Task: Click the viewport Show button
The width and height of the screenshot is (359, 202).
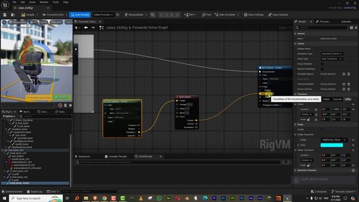Action: pyautogui.click(x=43, y=22)
